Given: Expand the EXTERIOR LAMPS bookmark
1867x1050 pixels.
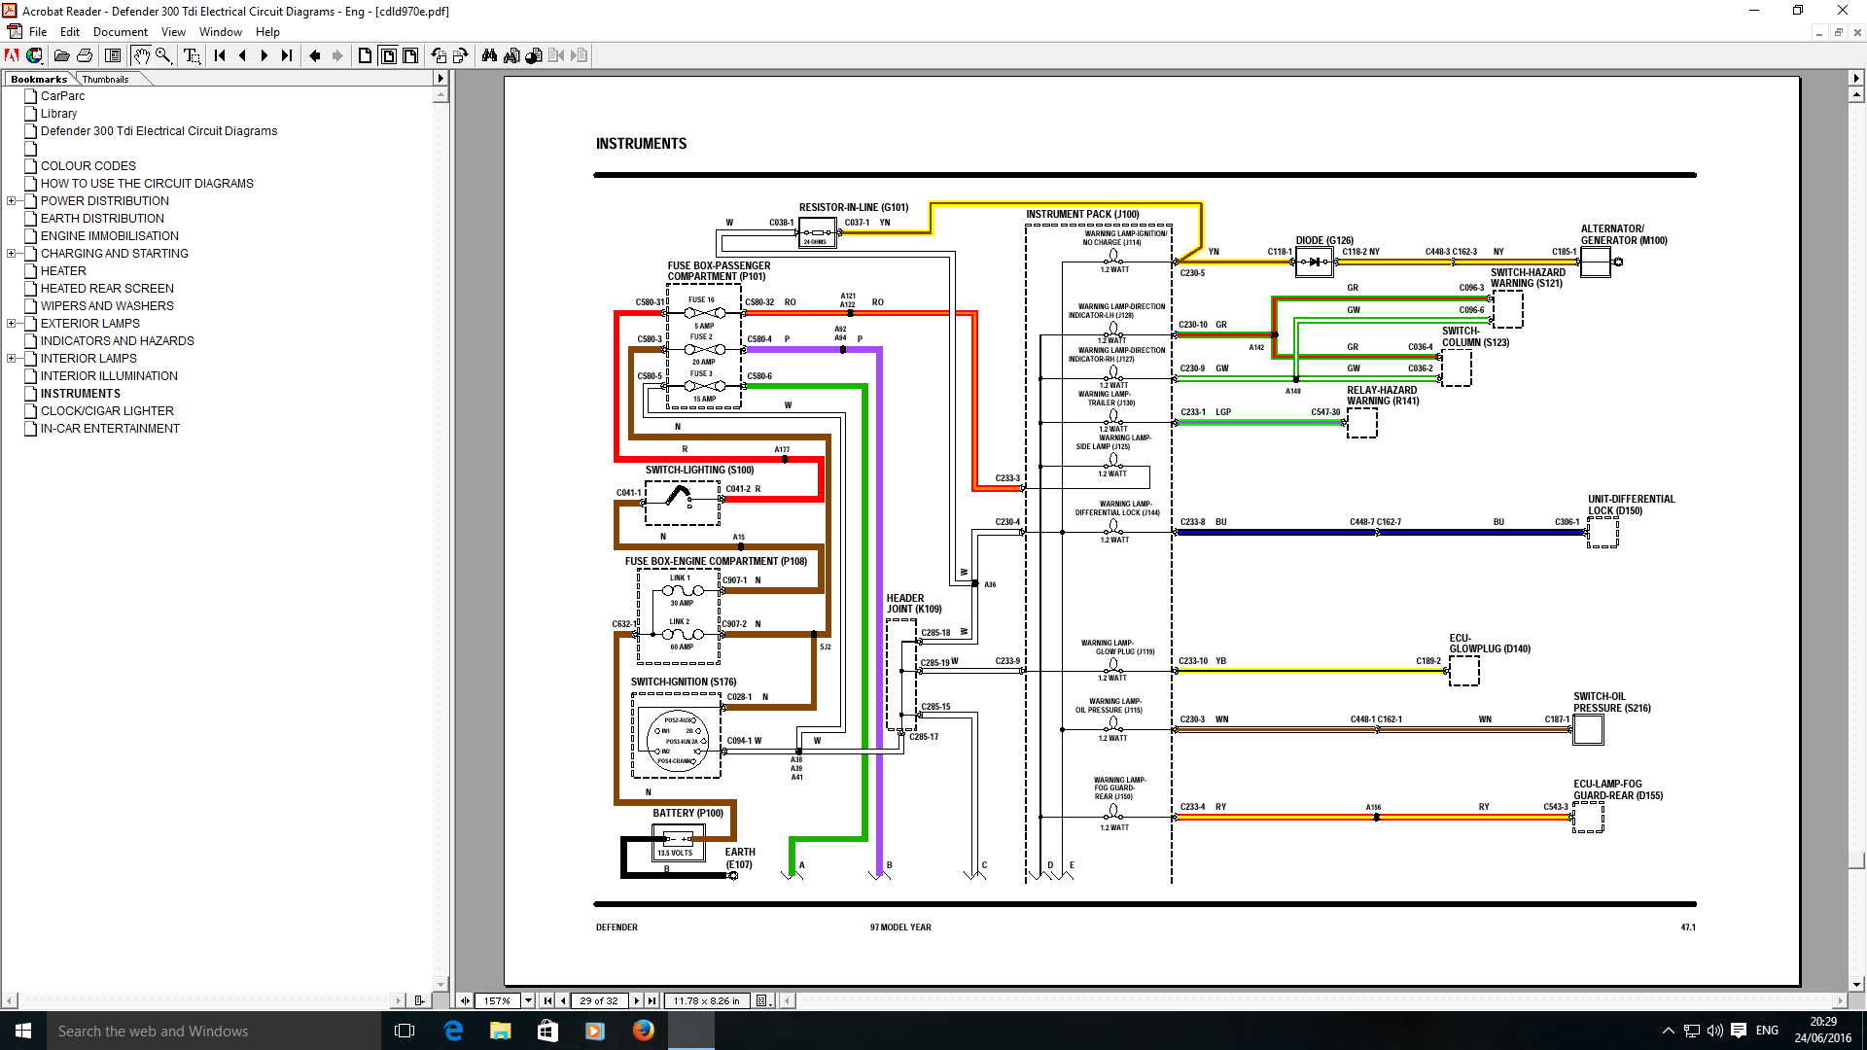Looking at the screenshot, I should point(12,324).
